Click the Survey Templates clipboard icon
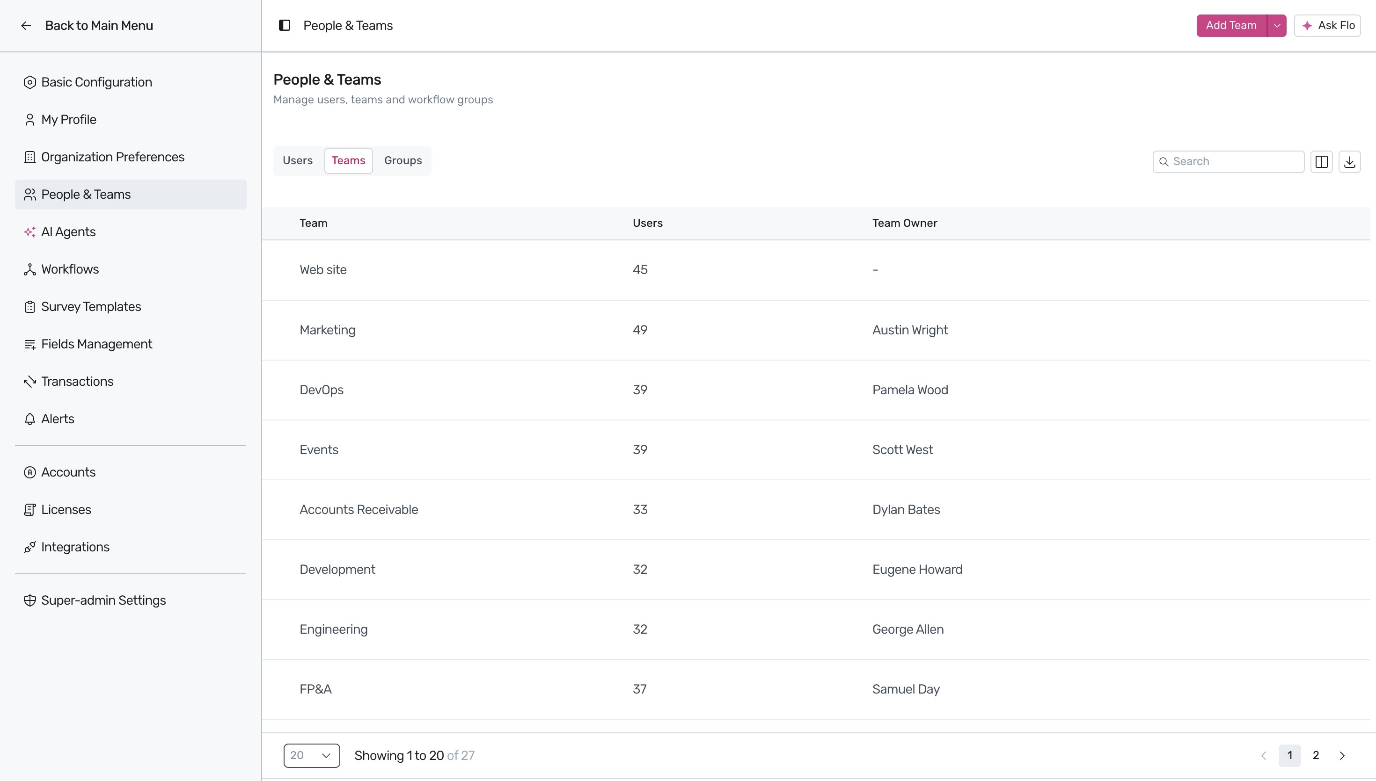This screenshot has height=781, width=1376. (x=30, y=307)
